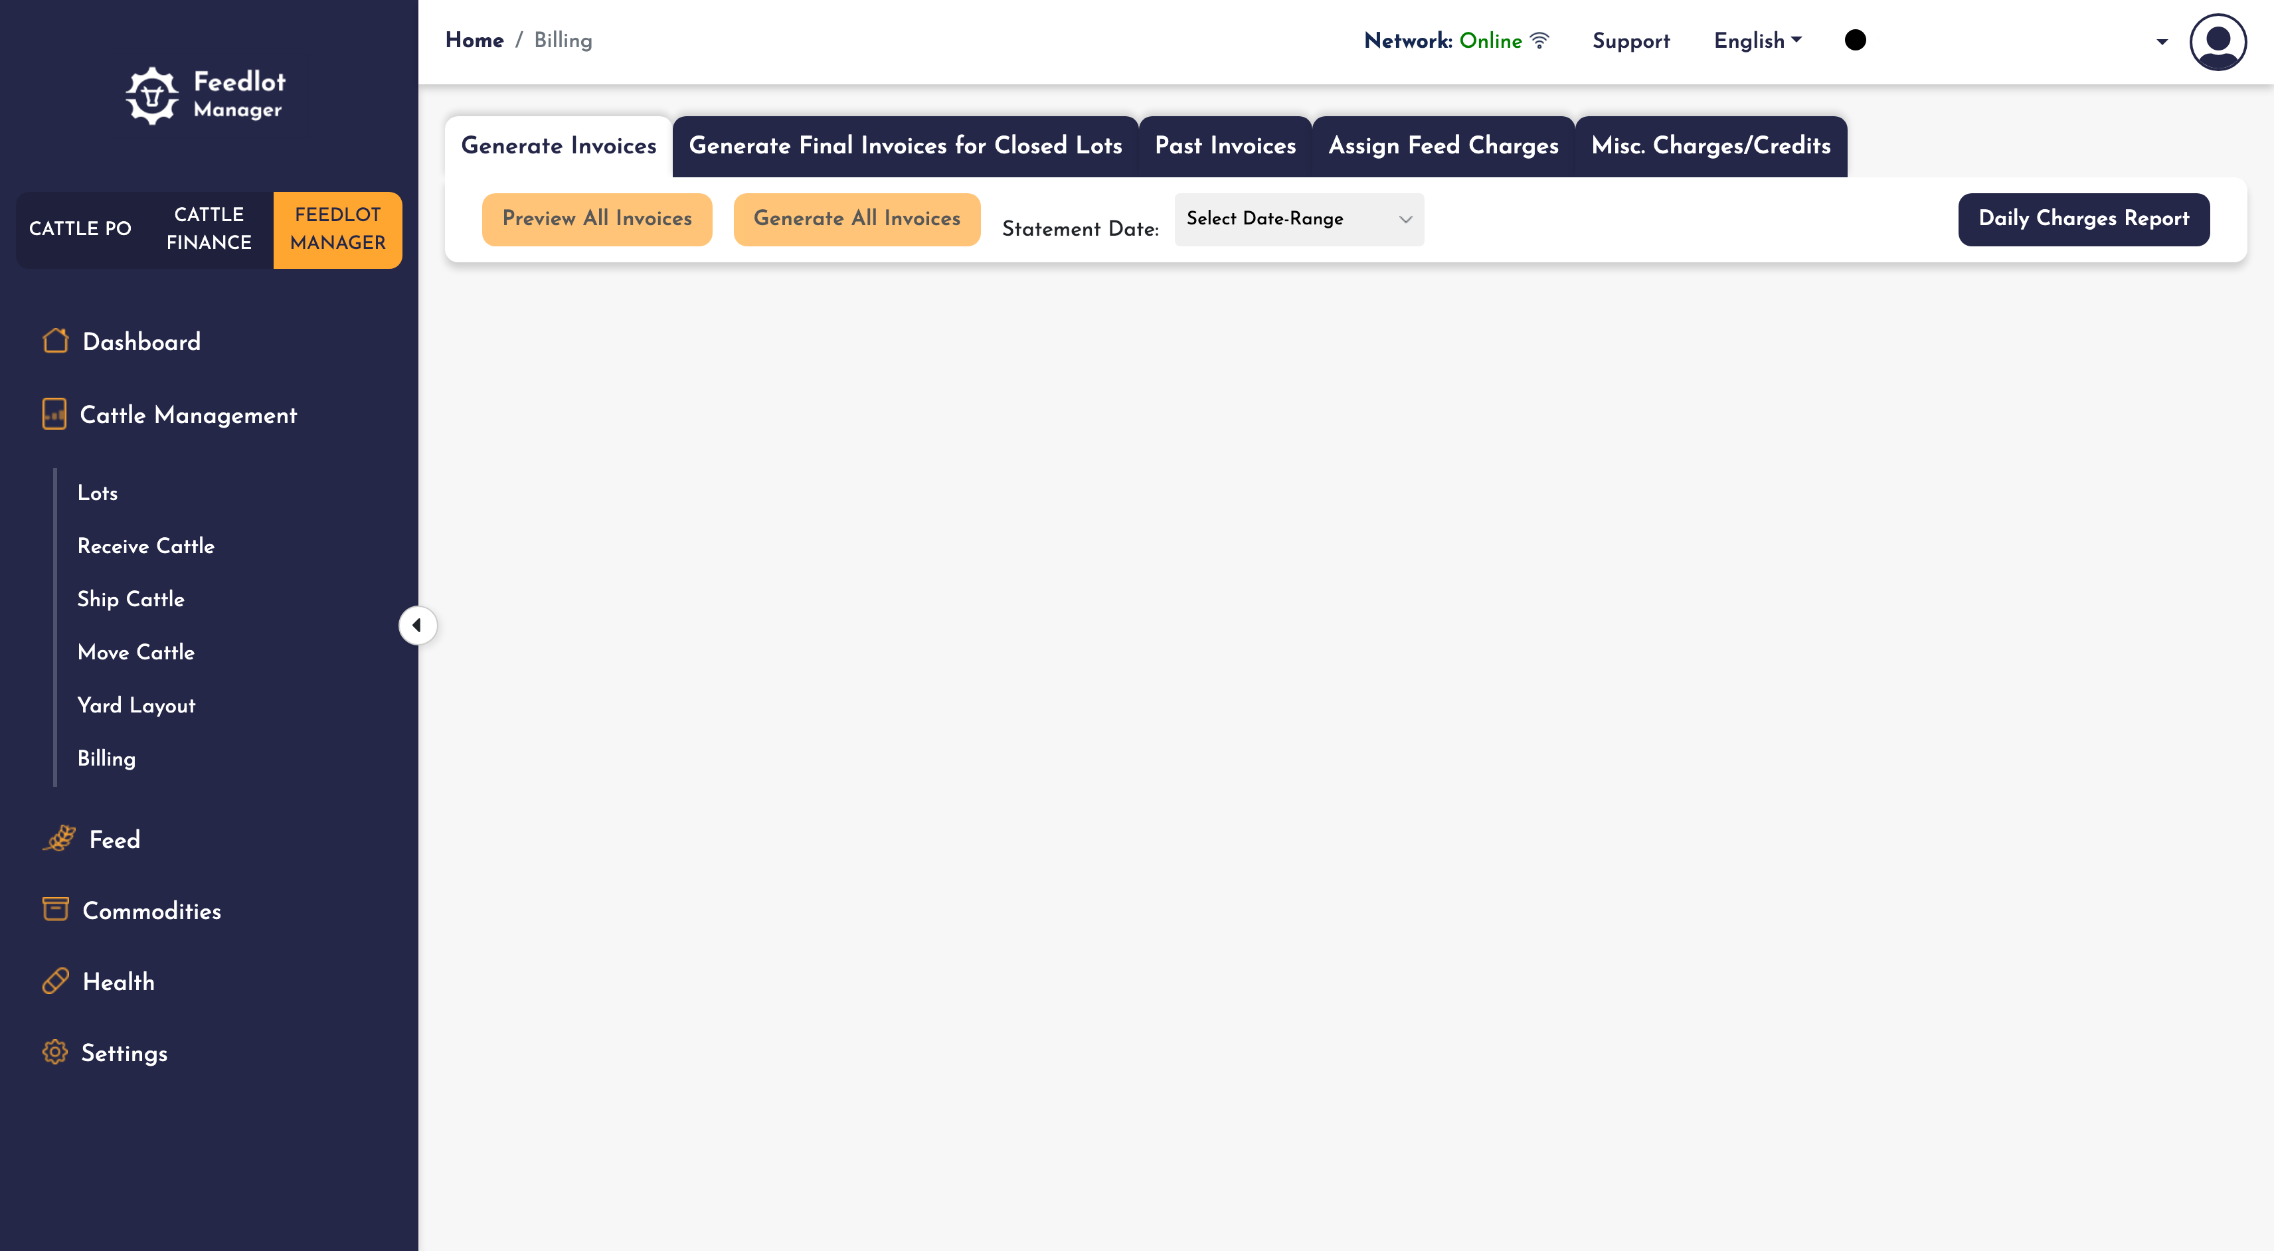2274x1251 pixels.
Task: Open Generate Final Invoices for Closed Lots tab
Action: point(906,145)
